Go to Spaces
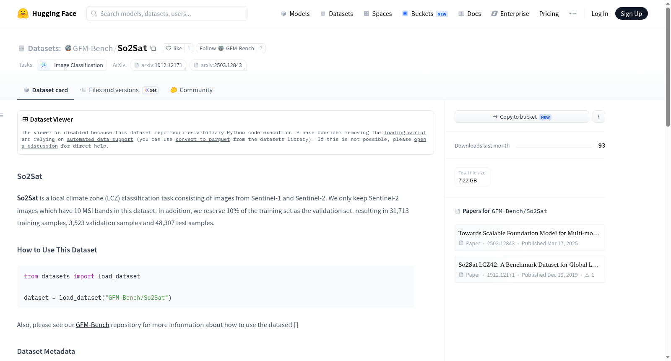 tap(377, 14)
